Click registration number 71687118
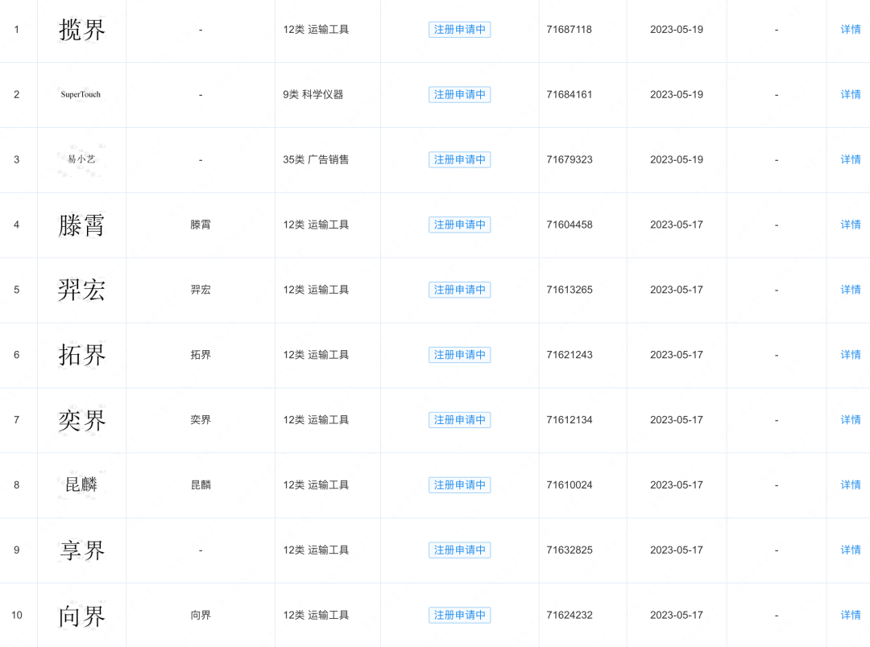 570,30
